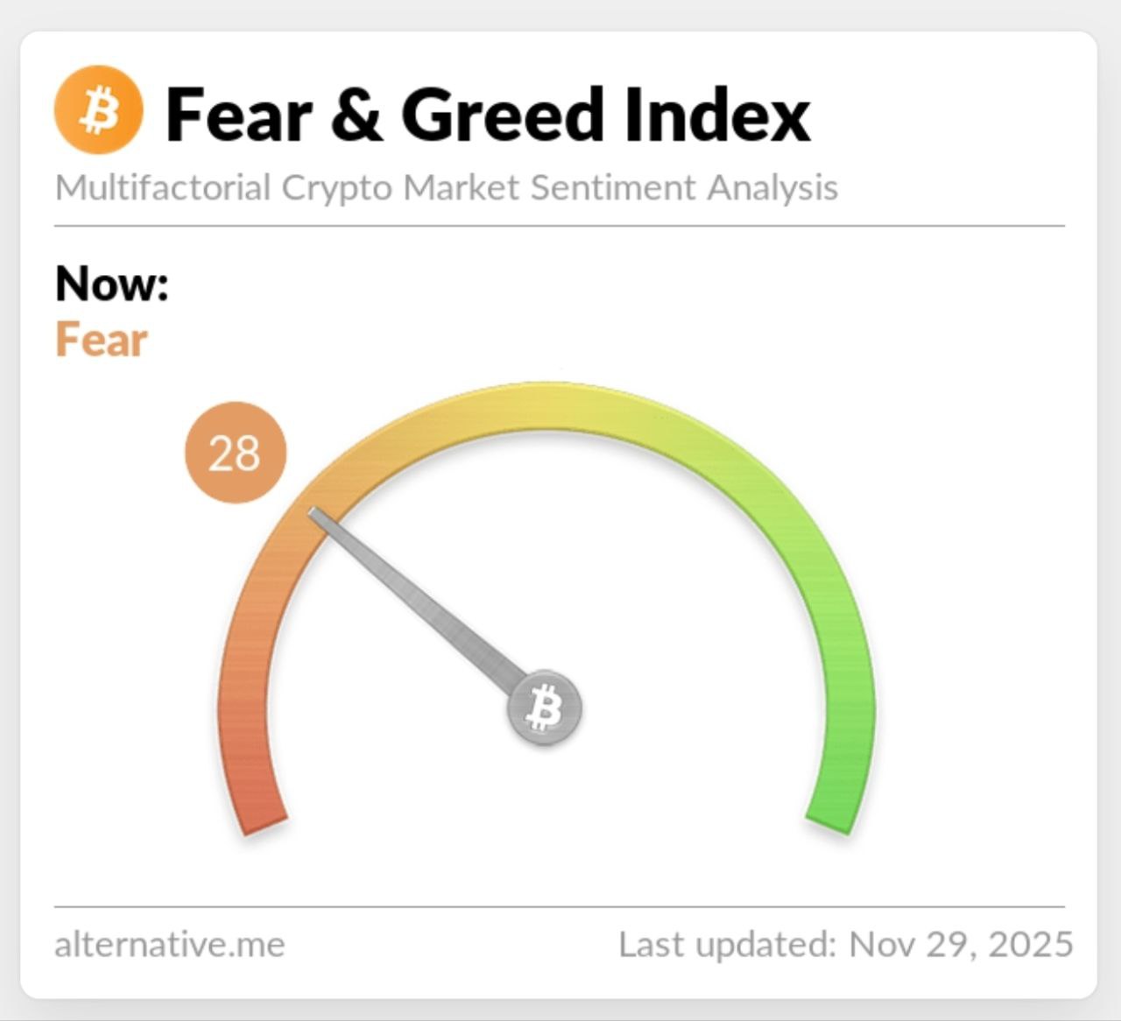Click the word "Fear" in the main title
1121x1021 pixels.
[x=238, y=115]
